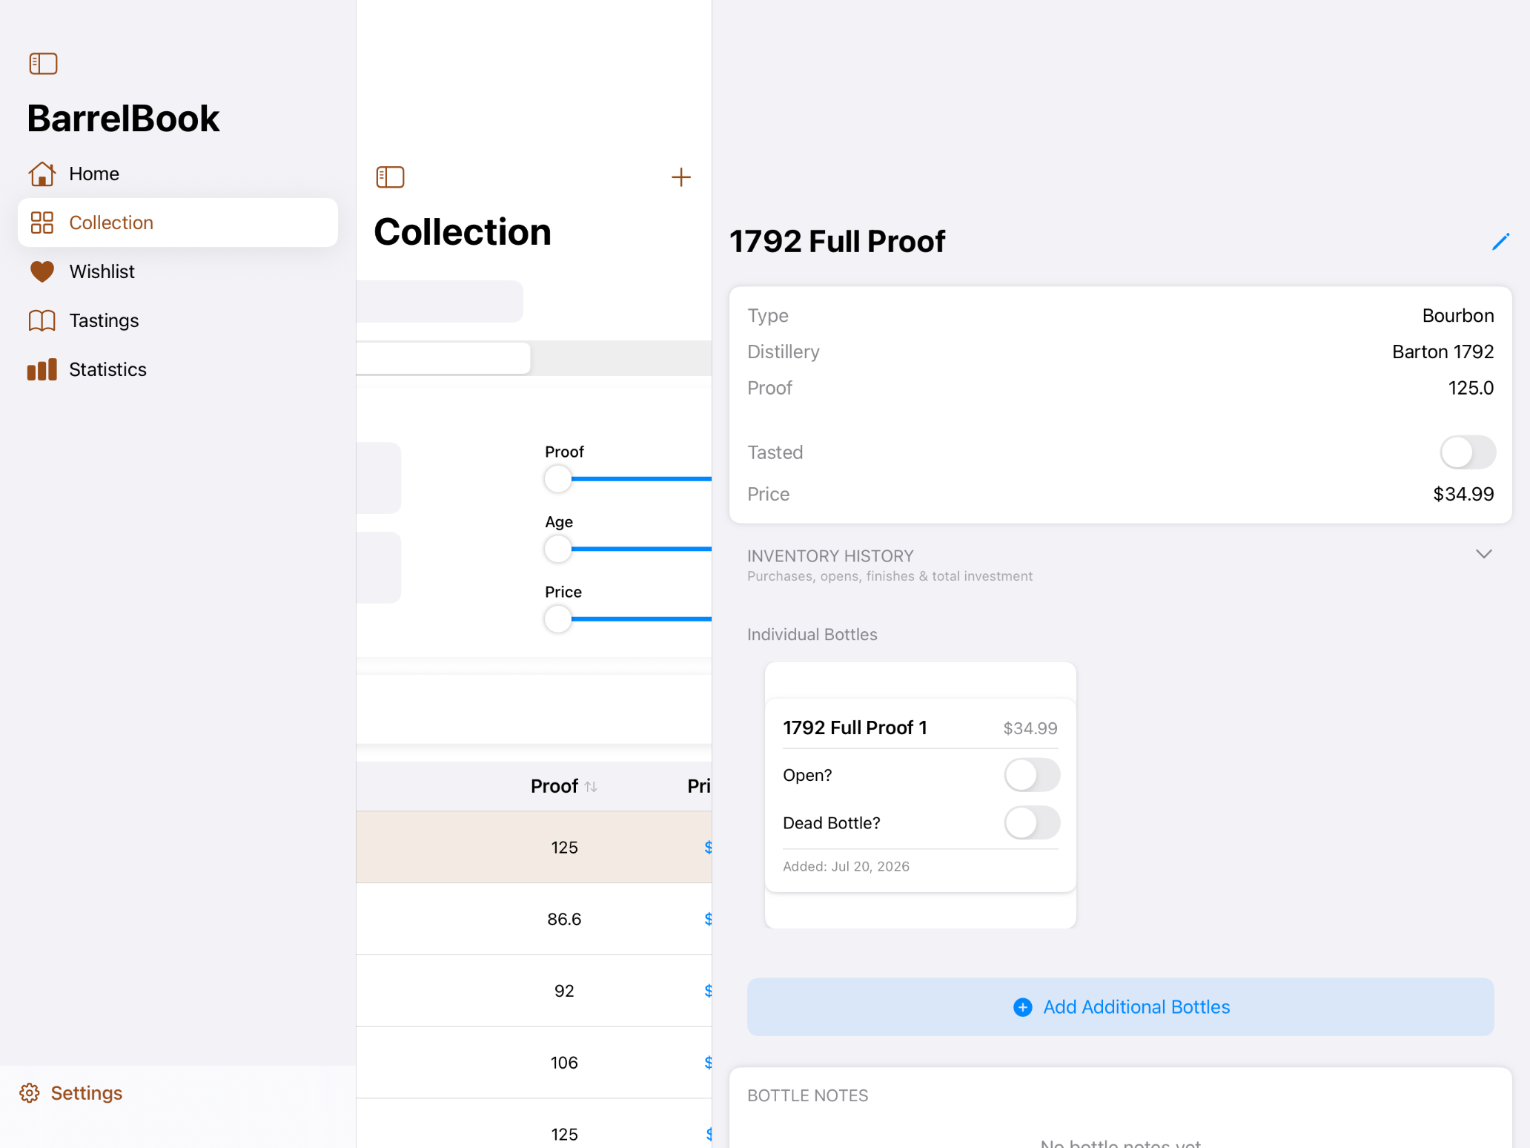Click the Home house icon
Image resolution: width=1530 pixels, height=1148 pixels.
point(42,174)
